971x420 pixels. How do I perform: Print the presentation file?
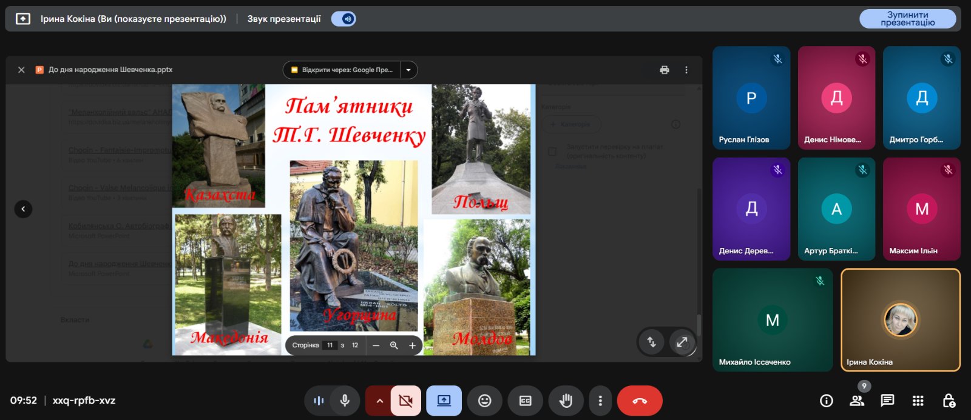665,70
